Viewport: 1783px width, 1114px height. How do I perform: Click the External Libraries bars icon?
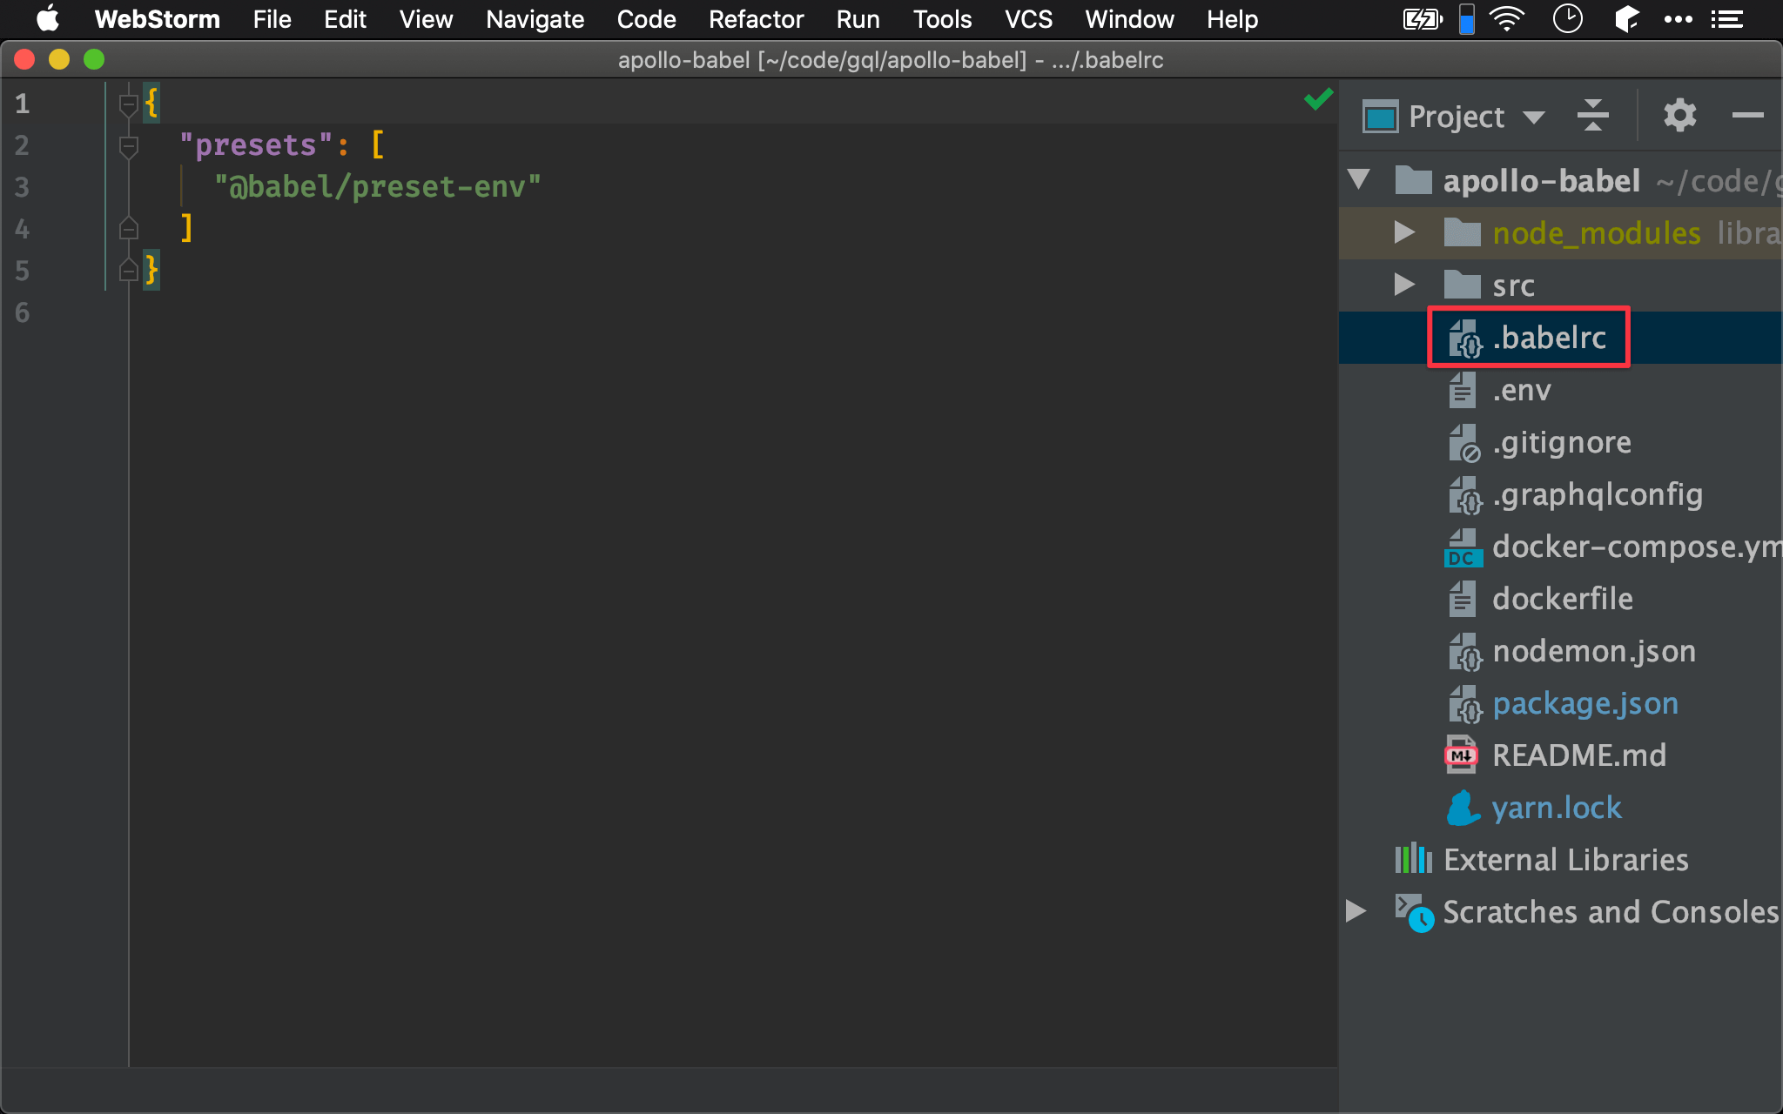pos(1413,859)
